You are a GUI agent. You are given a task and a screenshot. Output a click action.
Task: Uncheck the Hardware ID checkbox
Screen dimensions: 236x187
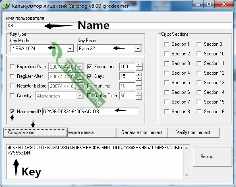point(12,112)
